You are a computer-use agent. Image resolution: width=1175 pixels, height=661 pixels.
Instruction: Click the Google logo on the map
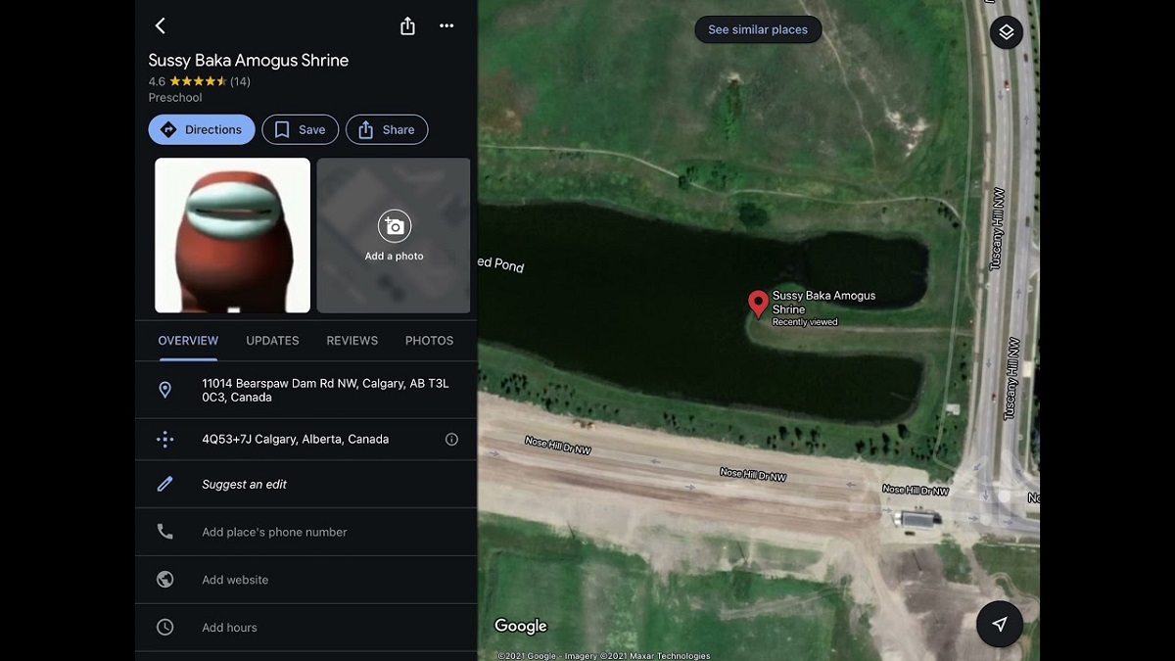click(x=521, y=627)
